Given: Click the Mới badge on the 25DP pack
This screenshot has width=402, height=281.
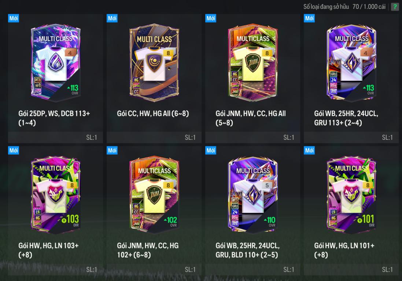Looking at the screenshot, I should [14, 18].
